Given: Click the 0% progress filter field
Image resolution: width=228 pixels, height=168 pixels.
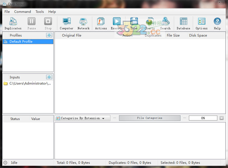Looking at the screenshot, I should (x=203, y=118).
